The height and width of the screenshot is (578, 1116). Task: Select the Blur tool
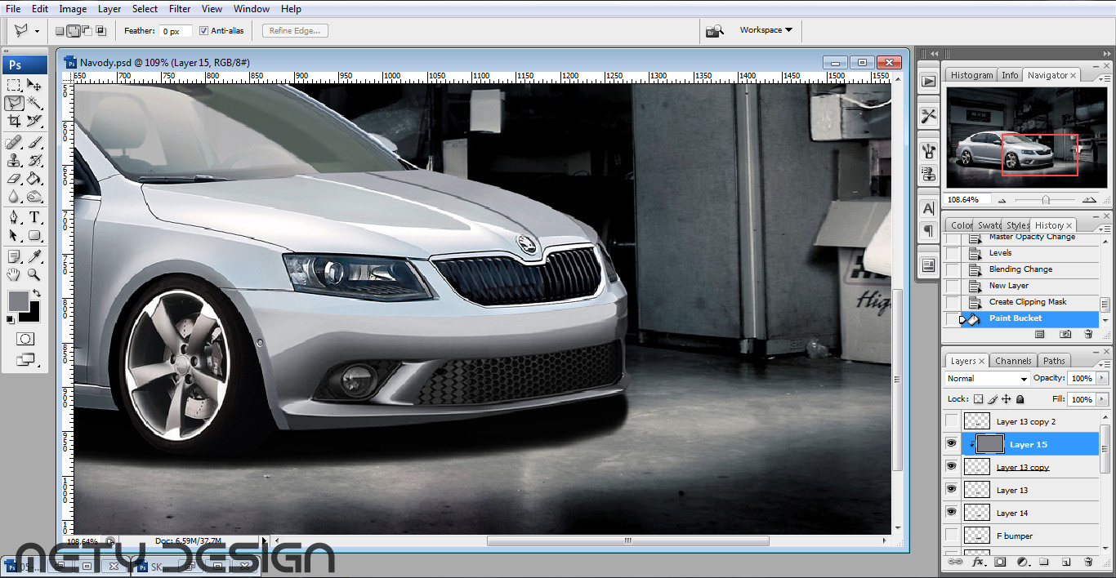(x=14, y=197)
